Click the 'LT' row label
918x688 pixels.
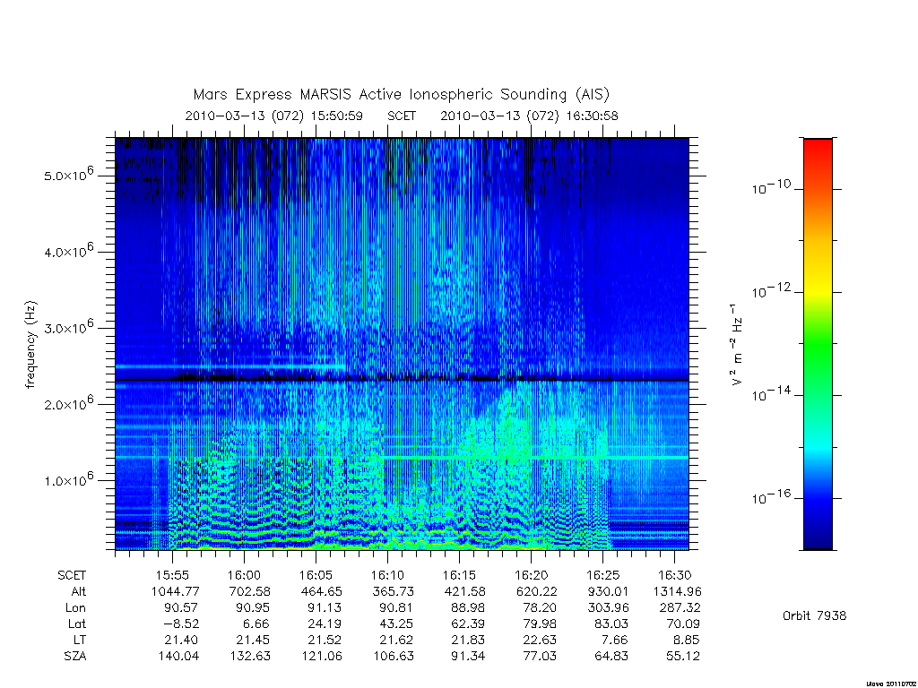80,640
